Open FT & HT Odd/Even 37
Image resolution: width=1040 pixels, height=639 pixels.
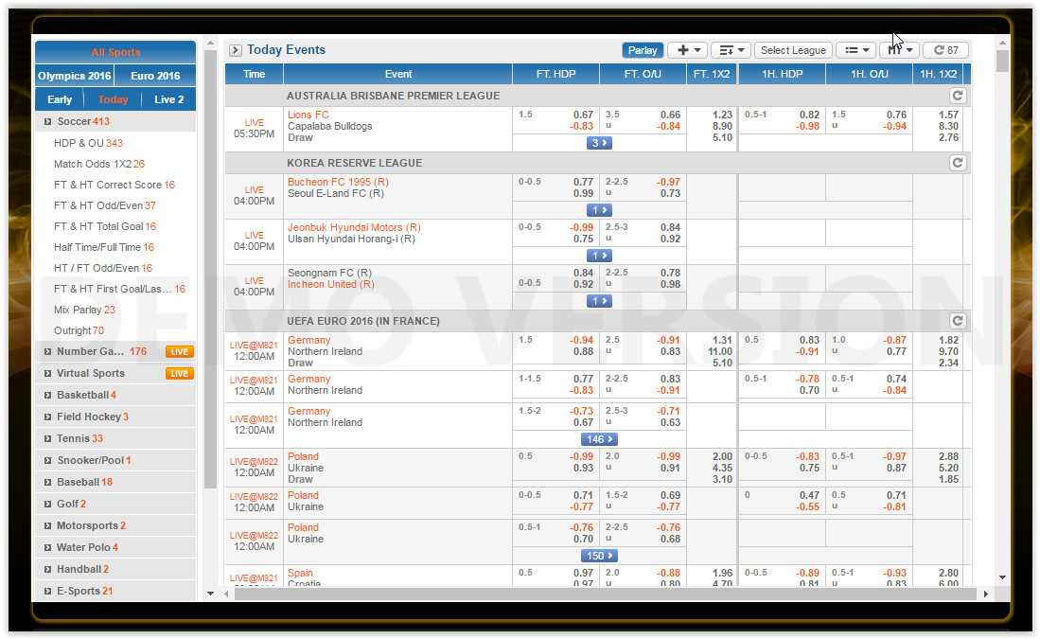click(105, 205)
